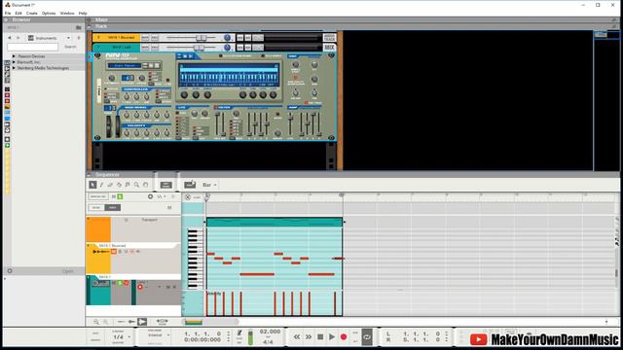Click zoom out icon below track list
The image size is (623, 350).
tap(106, 322)
